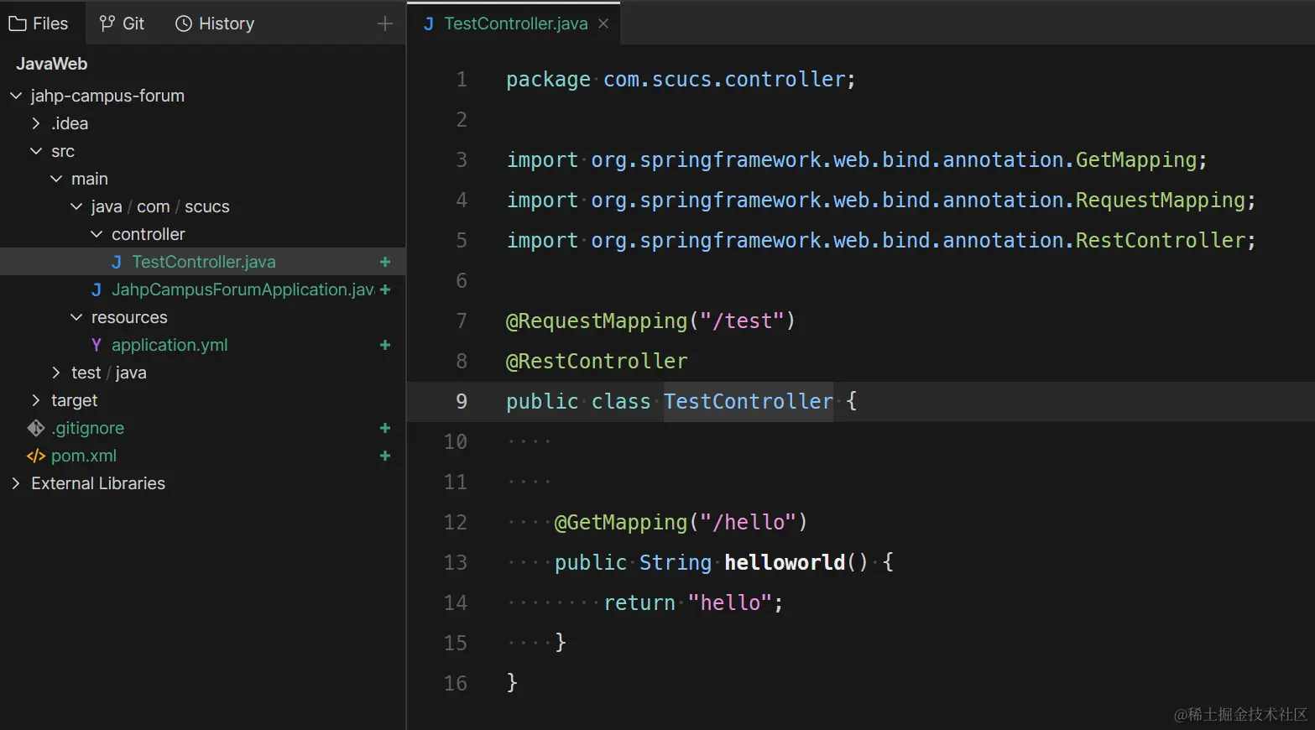Click the plus icon in the sidebar header
This screenshot has width=1315, height=730.
[384, 23]
